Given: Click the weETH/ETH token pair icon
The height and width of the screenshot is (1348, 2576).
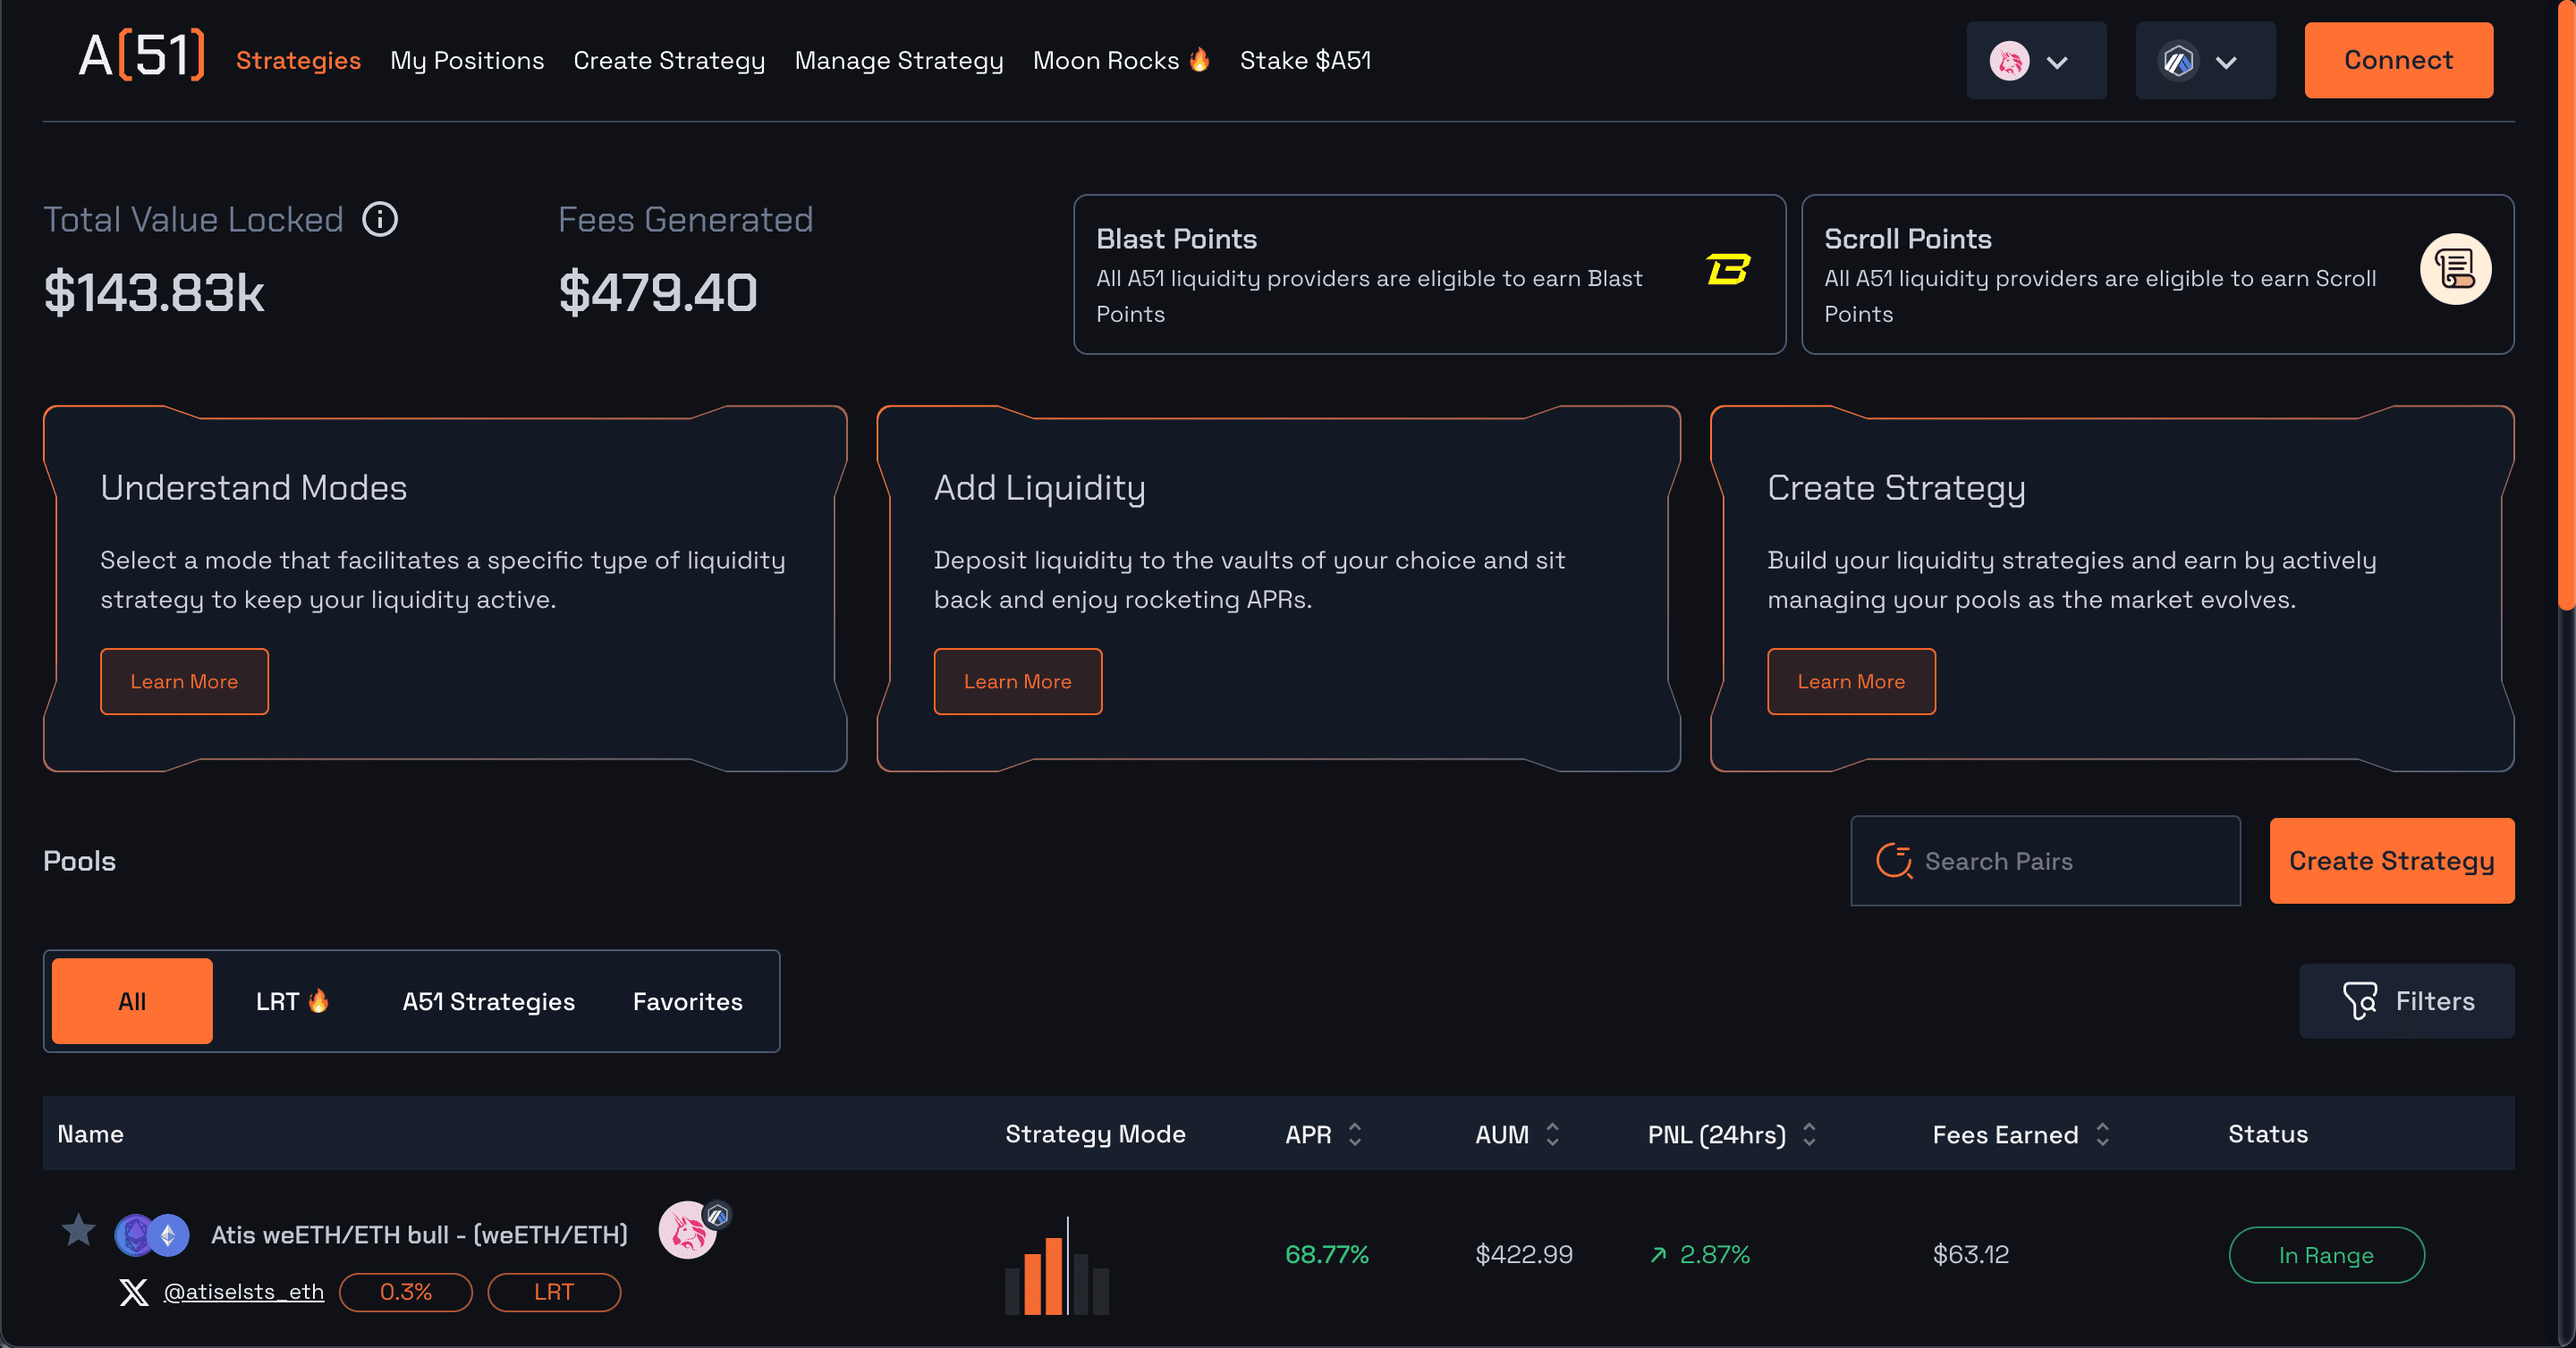Looking at the screenshot, I should [x=151, y=1235].
